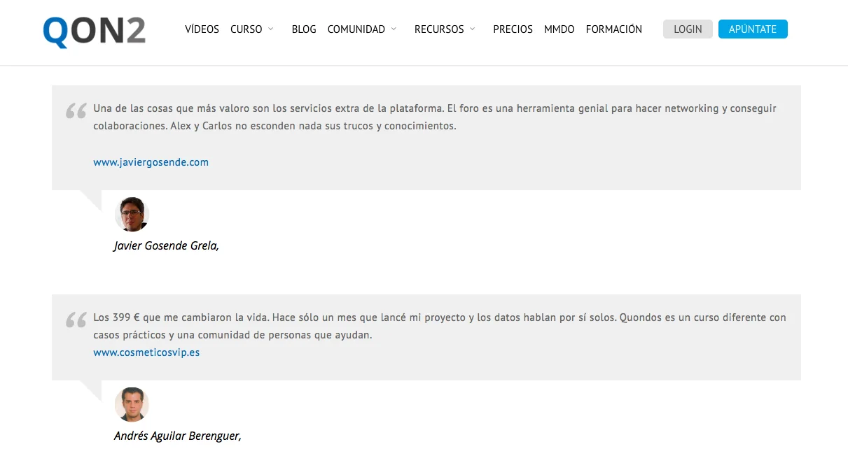Visit the www.javiergosende.com link
This screenshot has height=472, width=848.
click(151, 162)
